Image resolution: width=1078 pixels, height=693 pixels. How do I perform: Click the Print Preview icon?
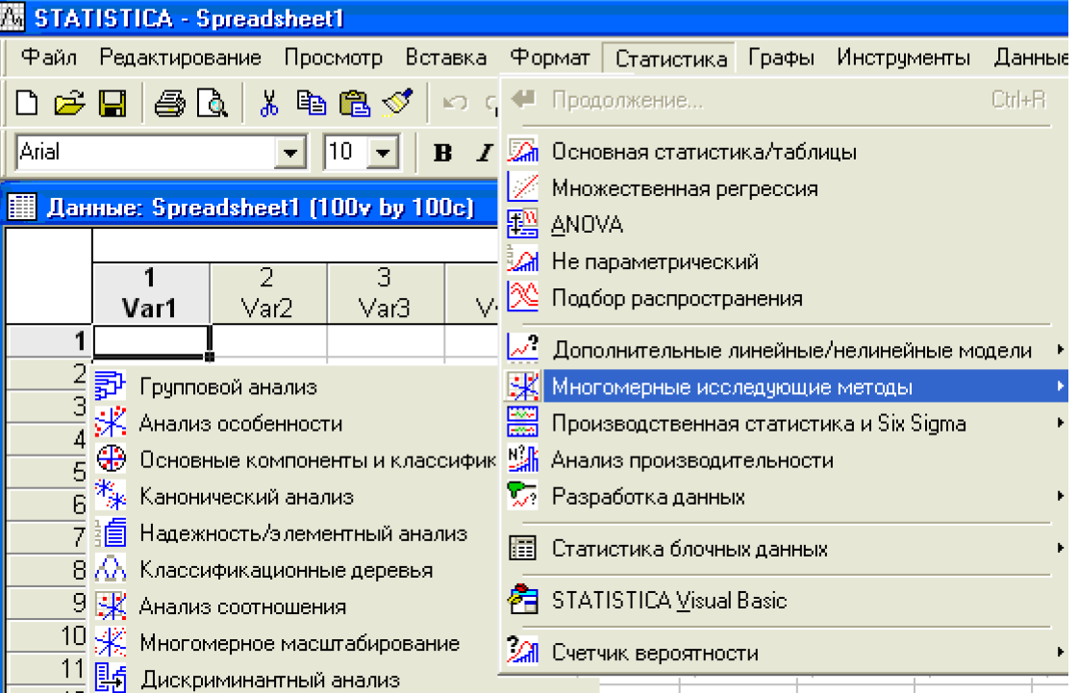[x=212, y=103]
